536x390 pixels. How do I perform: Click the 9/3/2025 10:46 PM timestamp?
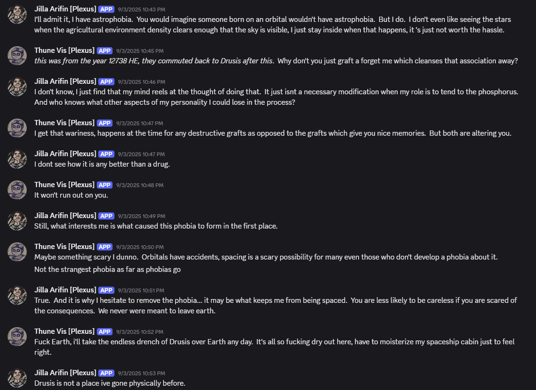141,82
